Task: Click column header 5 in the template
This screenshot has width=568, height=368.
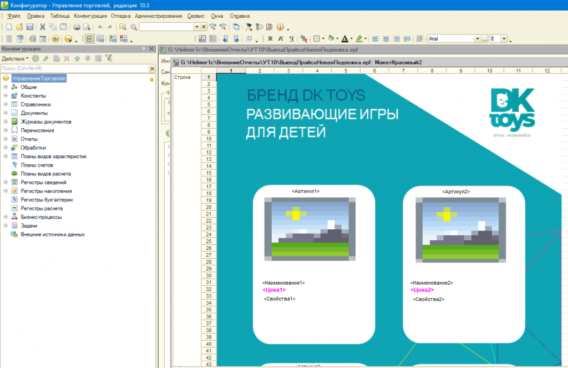Action: click(x=346, y=70)
